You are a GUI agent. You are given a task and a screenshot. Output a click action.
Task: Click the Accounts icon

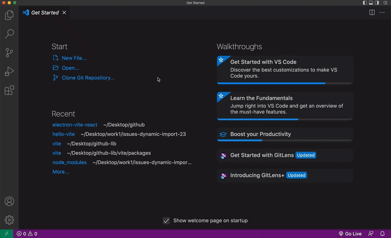[9, 201]
